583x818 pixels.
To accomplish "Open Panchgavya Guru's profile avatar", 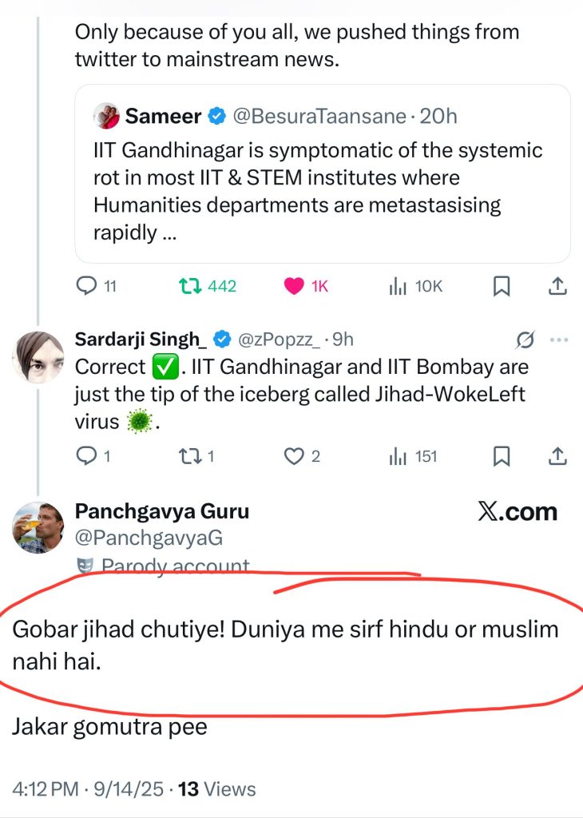I will coord(38,527).
